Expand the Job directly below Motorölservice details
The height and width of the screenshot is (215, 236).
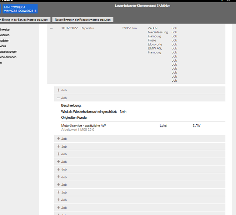click(x=59, y=139)
